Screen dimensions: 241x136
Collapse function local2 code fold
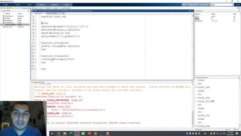pos(40,56)
